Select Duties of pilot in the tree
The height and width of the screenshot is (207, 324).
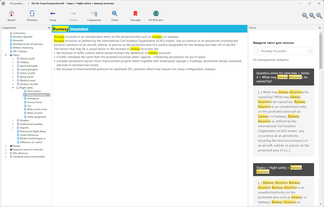[27, 73]
